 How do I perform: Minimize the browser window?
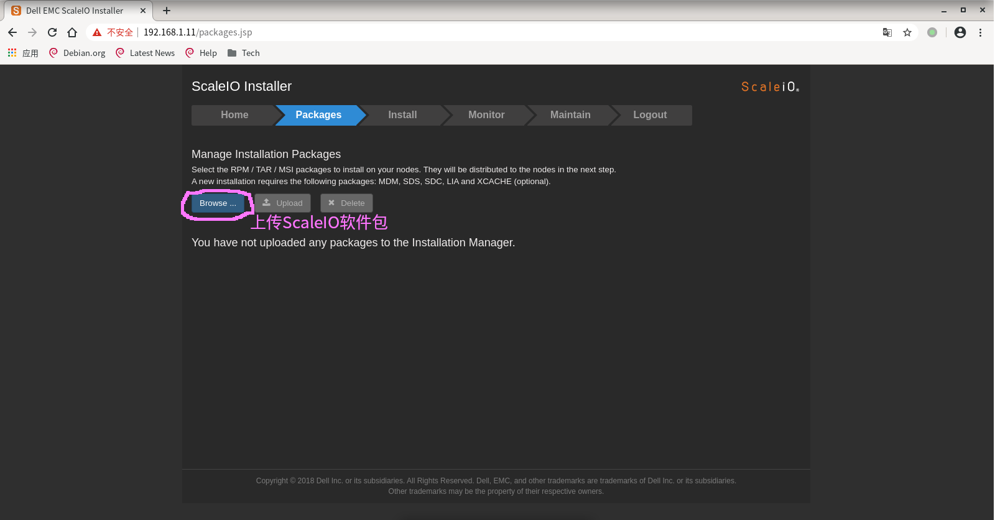point(944,11)
